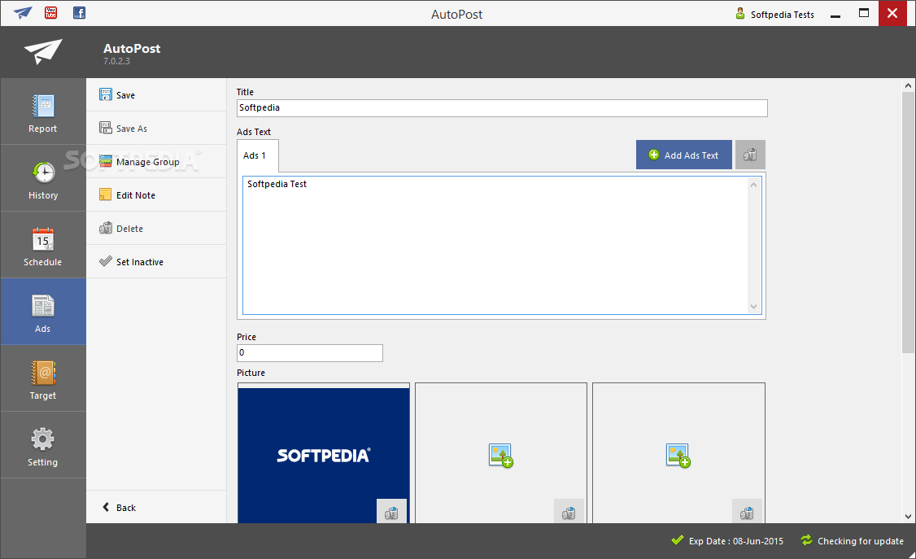Open Manage Group
Image resolution: width=916 pixels, height=559 pixels.
pyautogui.click(x=156, y=161)
